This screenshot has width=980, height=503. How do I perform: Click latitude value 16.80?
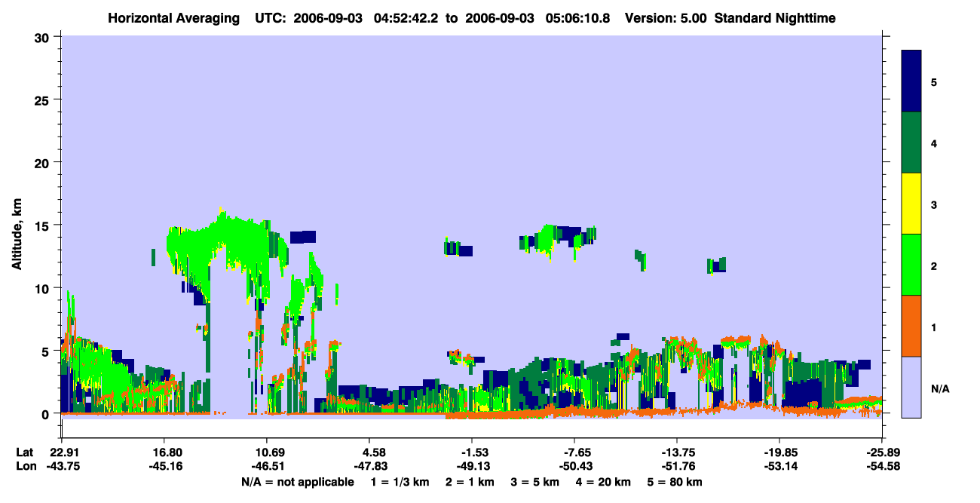pyautogui.click(x=164, y=452)
